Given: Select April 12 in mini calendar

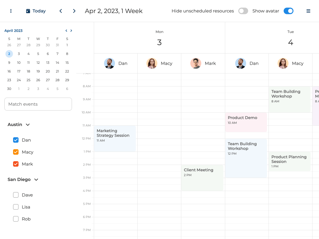Looking at the screenshot, I should 38,63.
